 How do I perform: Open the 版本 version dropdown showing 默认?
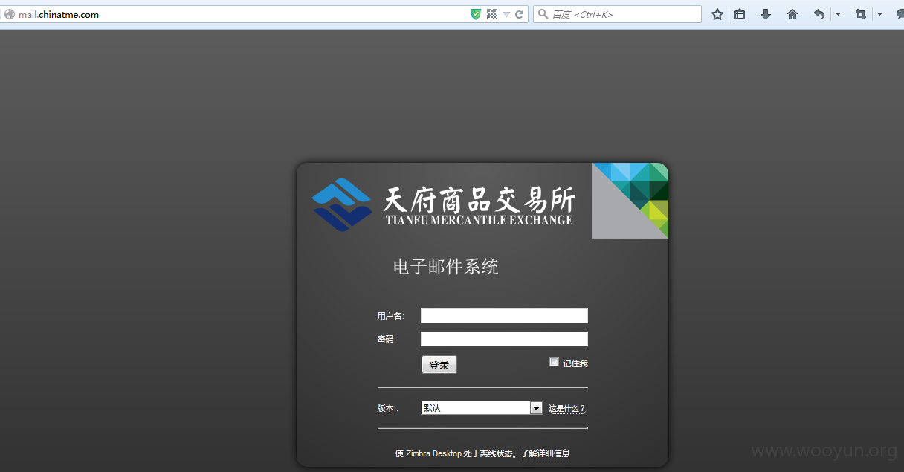pyautogui.click(x=482, y=408)
